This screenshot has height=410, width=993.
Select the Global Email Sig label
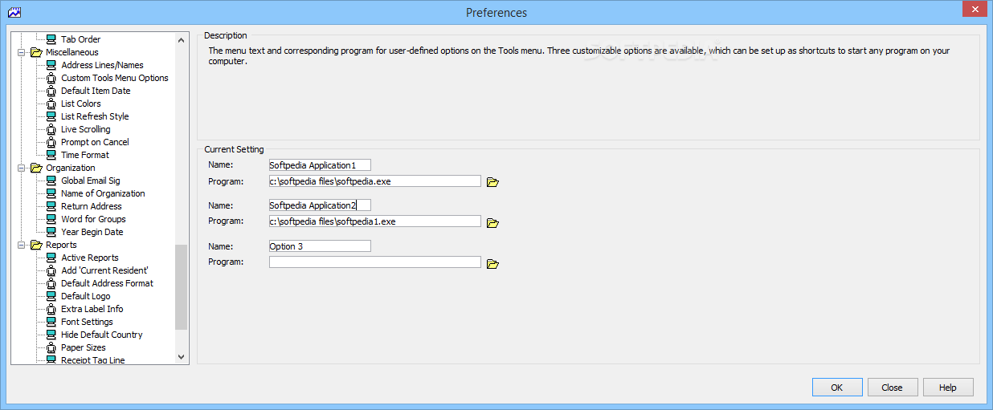point(91,181)
